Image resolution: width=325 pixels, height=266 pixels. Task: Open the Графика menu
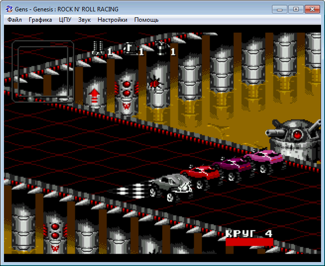tap(40, 20)
